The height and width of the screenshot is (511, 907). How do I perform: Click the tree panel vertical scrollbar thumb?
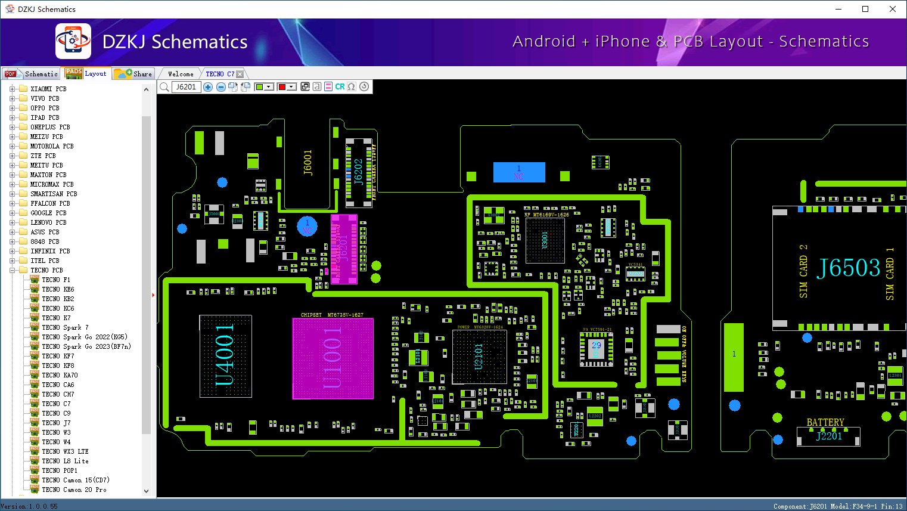click(x=146, y=274)
